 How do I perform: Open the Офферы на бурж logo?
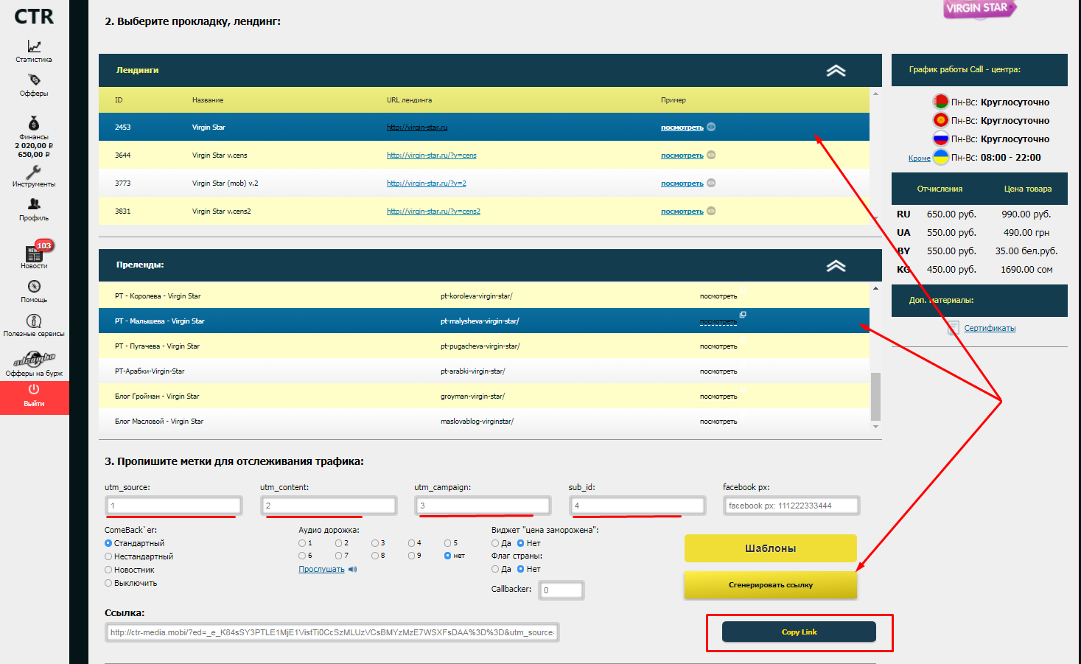[x=34, y=360]
